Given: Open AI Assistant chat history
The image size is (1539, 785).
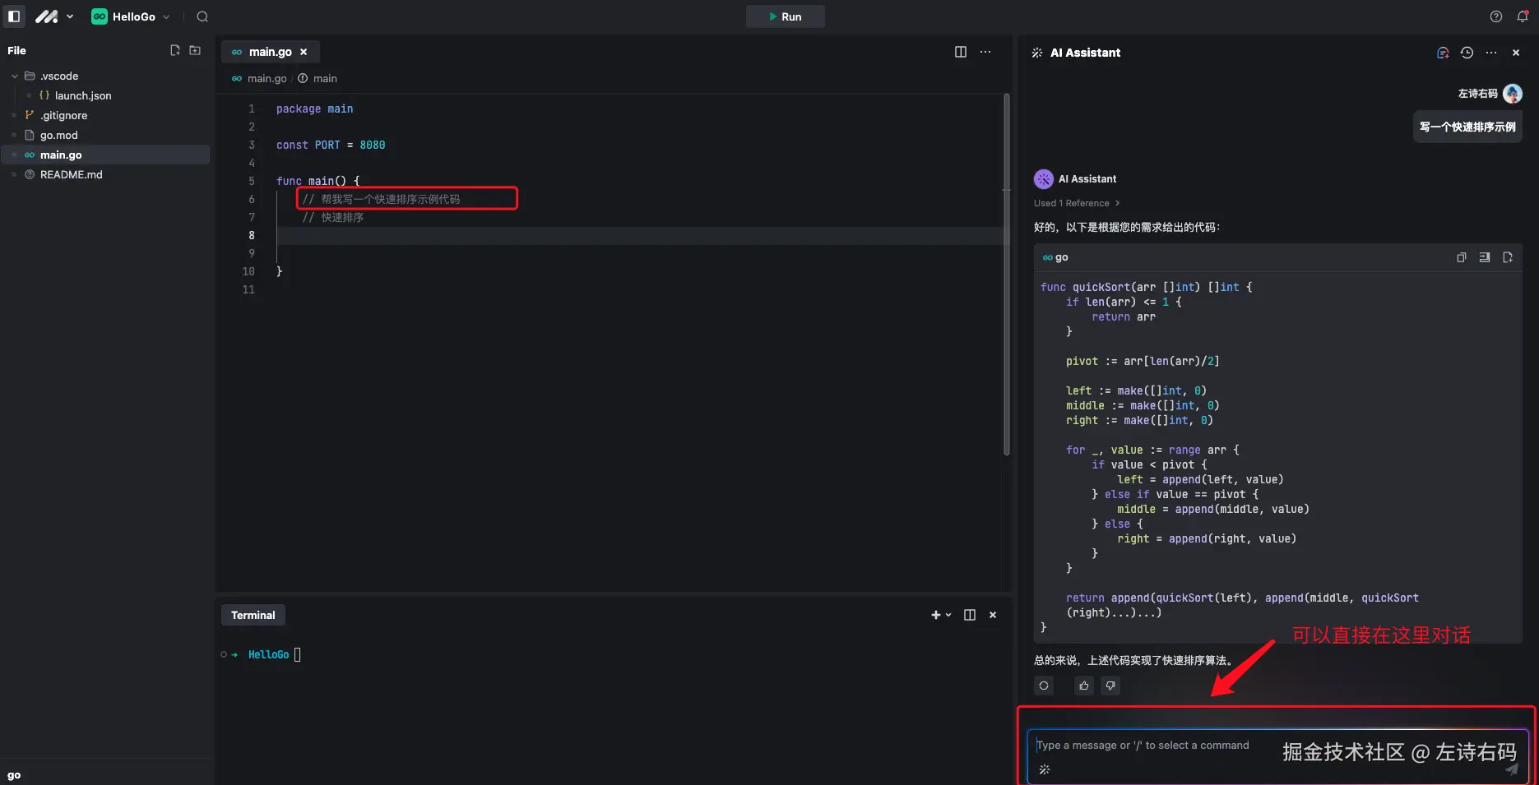Looking at the screenshot, I should 1467,53.
